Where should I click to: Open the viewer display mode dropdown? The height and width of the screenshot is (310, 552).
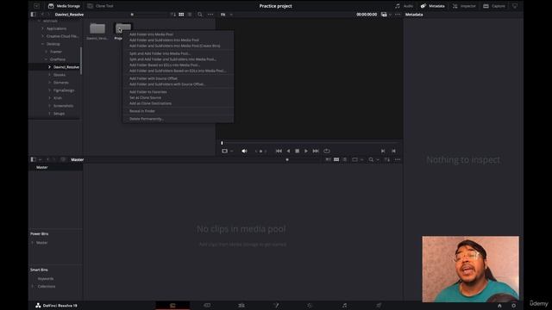tap(227, 151)
